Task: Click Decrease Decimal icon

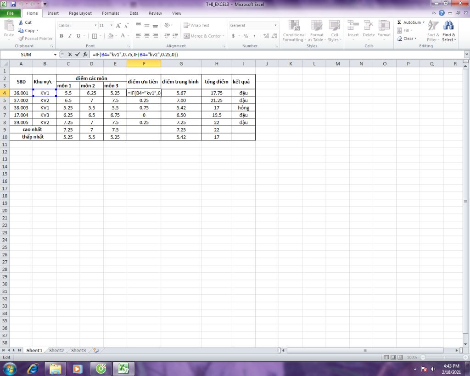Action: pyautogui.click(x=274, y=36)
